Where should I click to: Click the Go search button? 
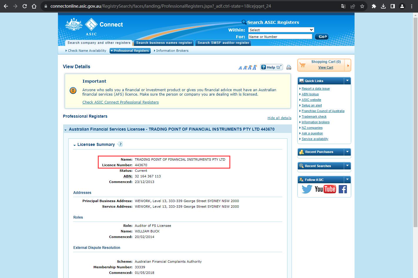coord(322,36)
